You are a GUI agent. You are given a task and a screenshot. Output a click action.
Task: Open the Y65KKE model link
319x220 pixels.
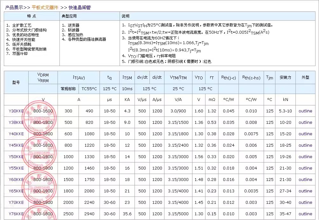click(16, 191)
